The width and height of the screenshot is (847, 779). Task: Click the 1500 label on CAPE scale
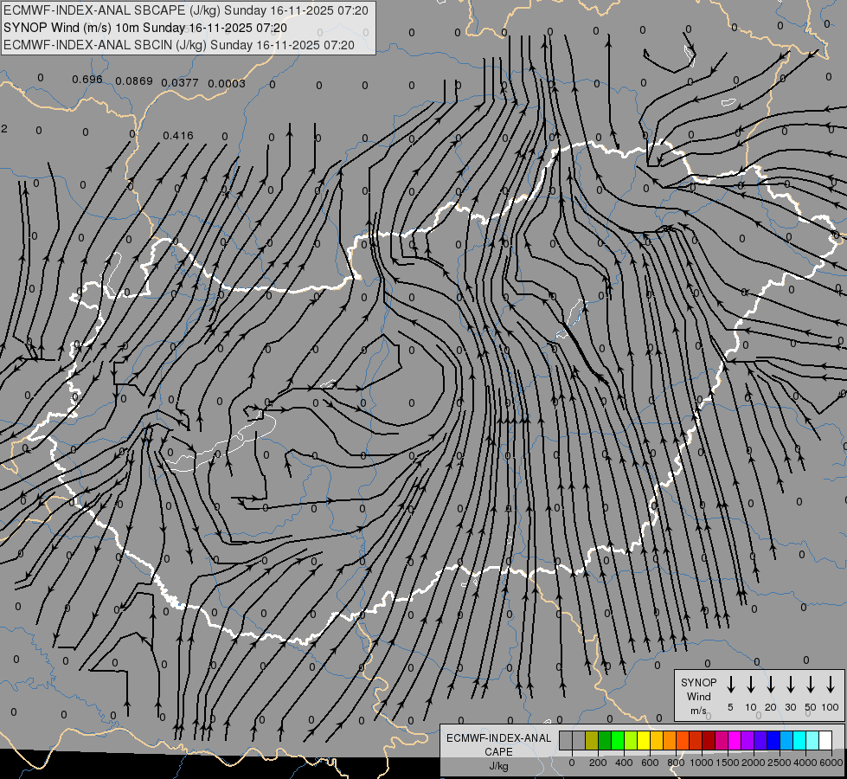pos(728,763)
